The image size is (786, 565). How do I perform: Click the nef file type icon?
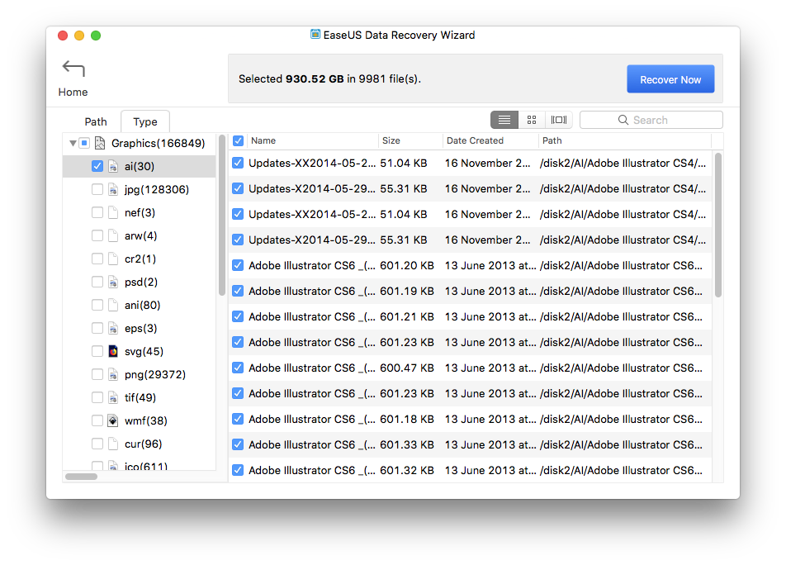click(113, 212)
